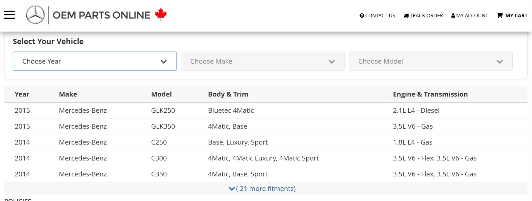Image resolution: width=532 pixels, height=201 pixels.
Task: Click the My Account person icon
Action: click(x=453, y=16)
